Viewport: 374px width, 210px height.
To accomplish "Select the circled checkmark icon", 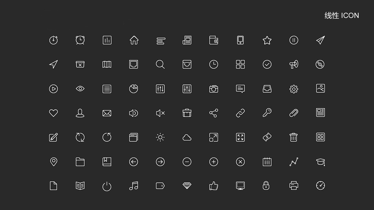I will (x=267, y=64).
